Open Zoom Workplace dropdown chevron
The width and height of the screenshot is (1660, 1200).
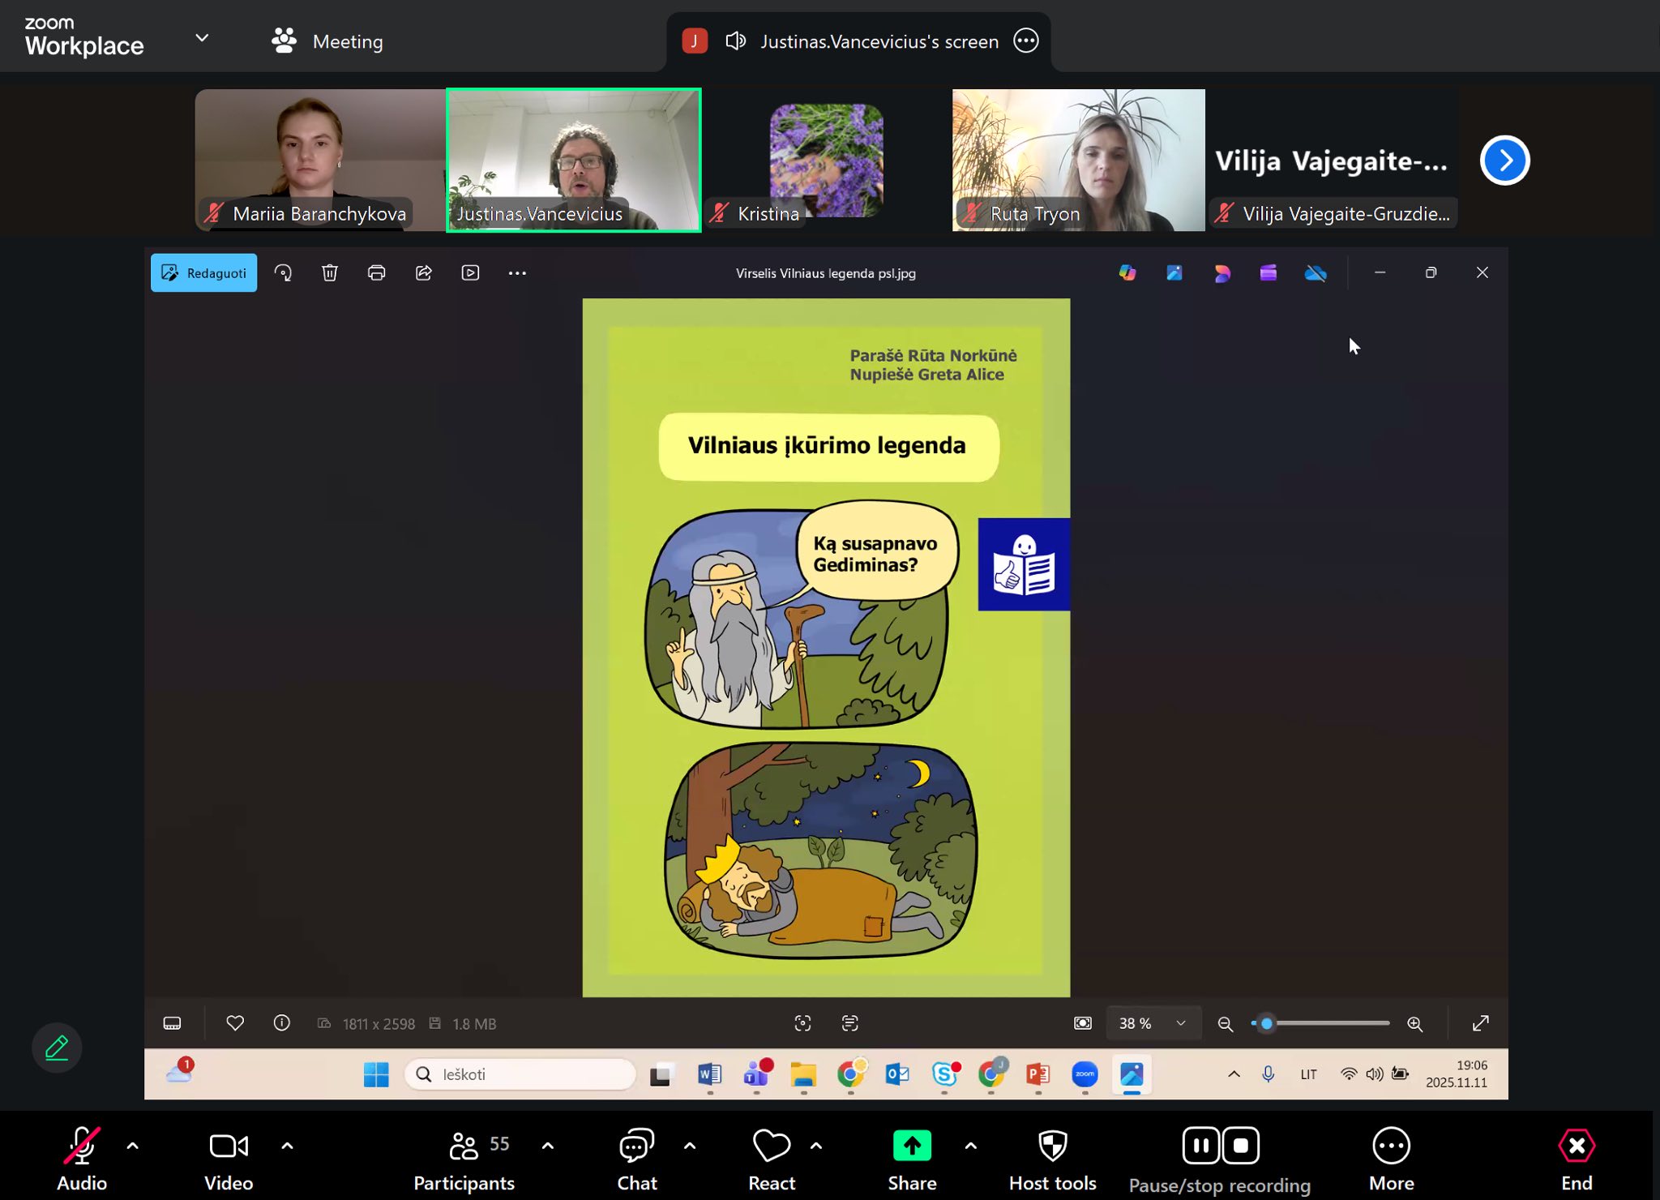pos(202,38)
